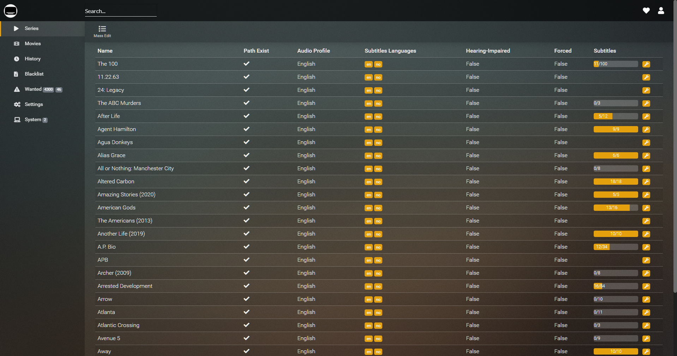Click the Bazarr logo icon
Viewport: 677px width, 356px height.
(x=11, y=11)
